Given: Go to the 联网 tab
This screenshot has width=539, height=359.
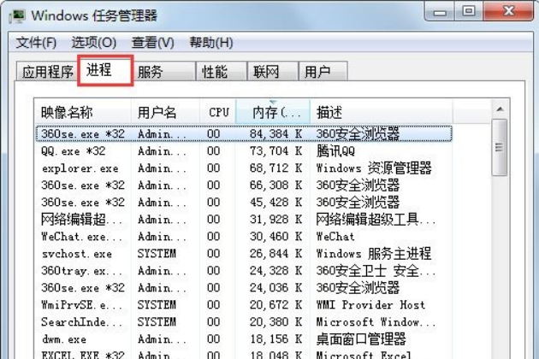Looking at the screenshot, I should click(x=272, y=72).
